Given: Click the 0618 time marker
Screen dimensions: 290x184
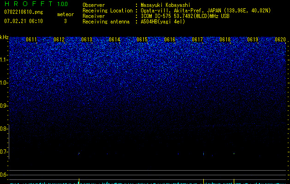Looking at the screenshot, I should click(225, 40).
